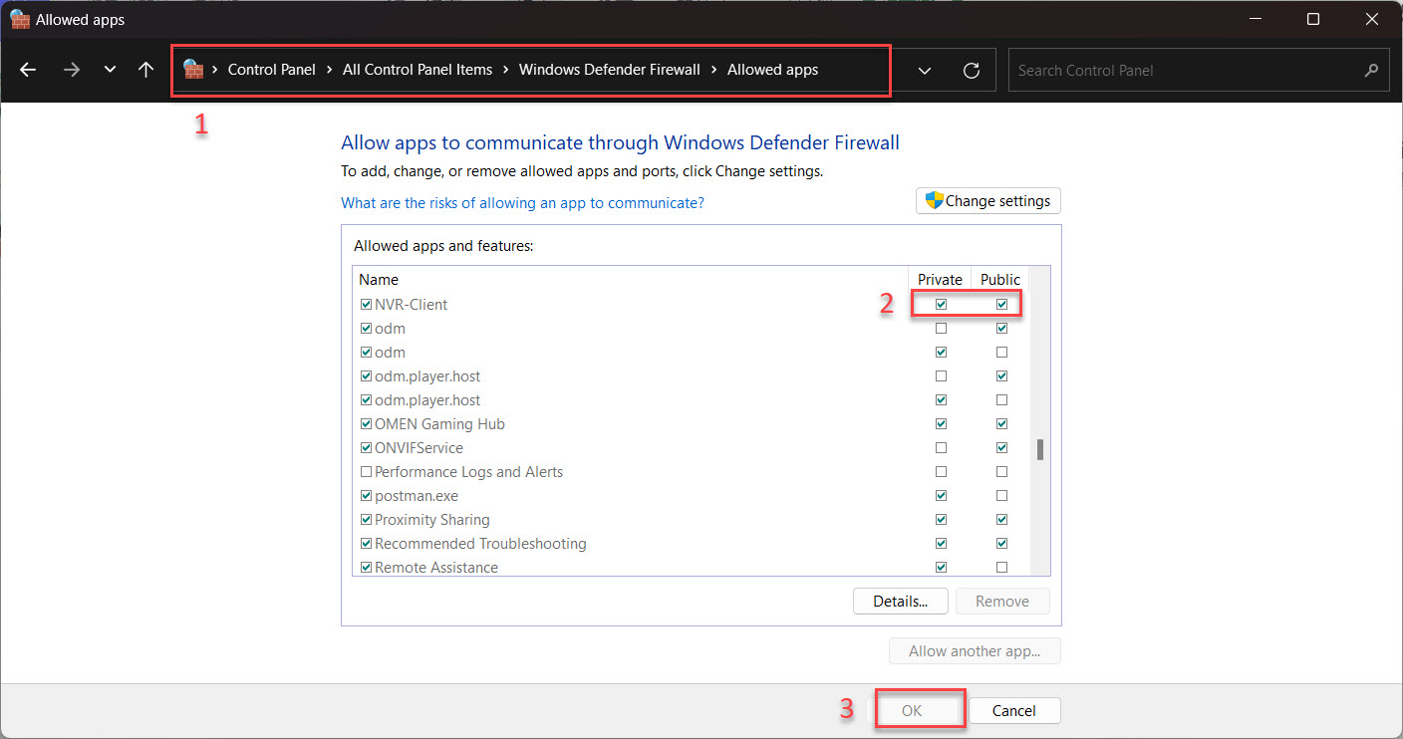Select the Proximity Sharing row text

coord(432,520)
